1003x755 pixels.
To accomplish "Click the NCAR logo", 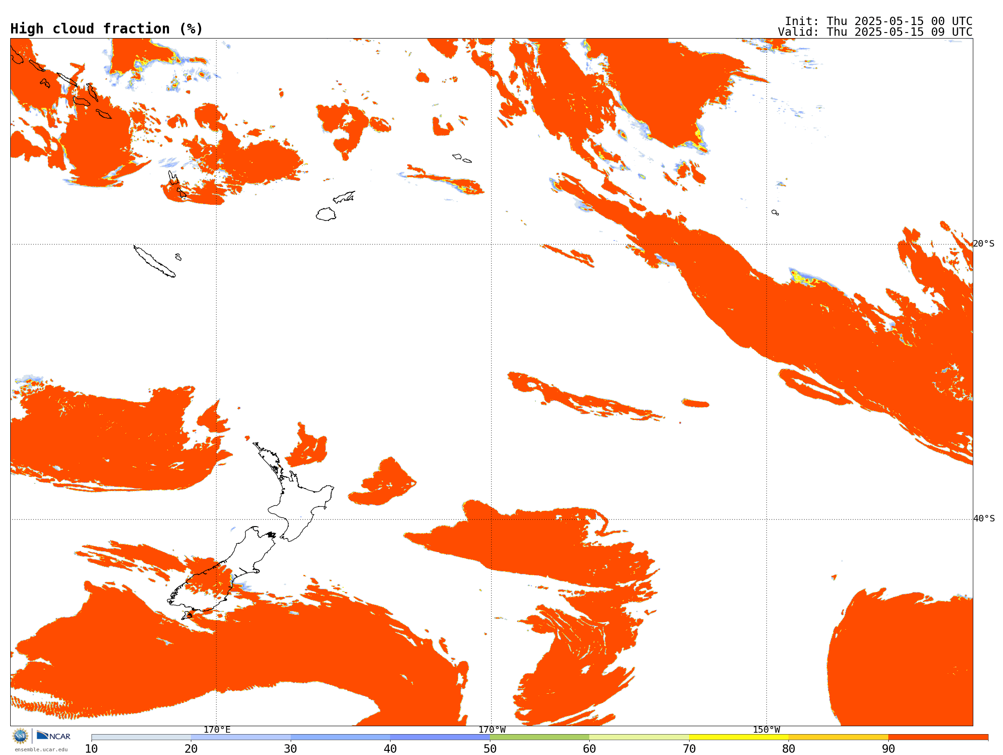I will coord(53,736).
